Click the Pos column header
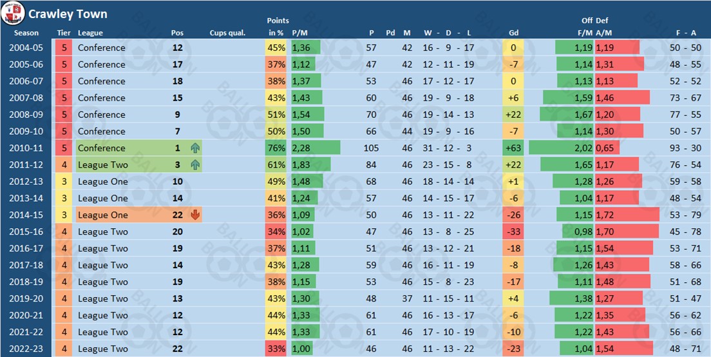Viewport: 711px width, 357px height. point(177,33)
